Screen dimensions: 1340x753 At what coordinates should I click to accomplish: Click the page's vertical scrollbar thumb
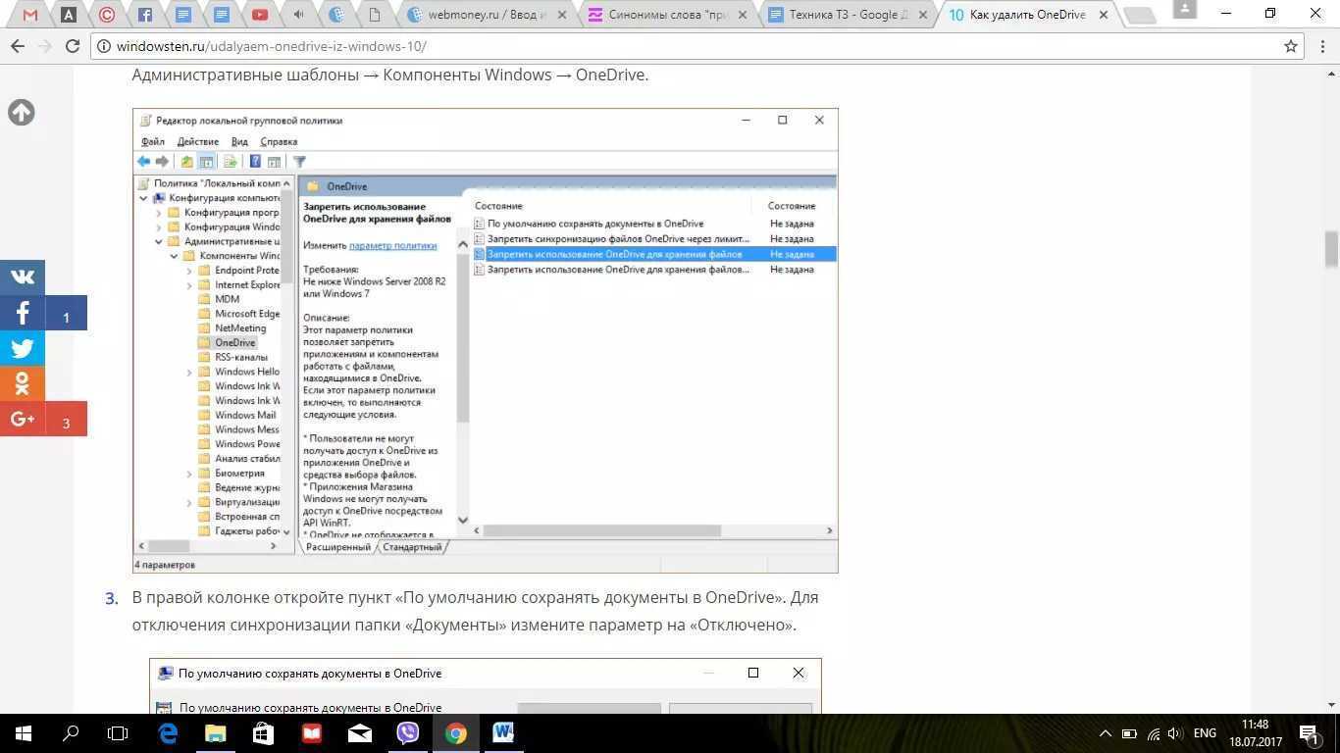click(x=1331, y=249)
